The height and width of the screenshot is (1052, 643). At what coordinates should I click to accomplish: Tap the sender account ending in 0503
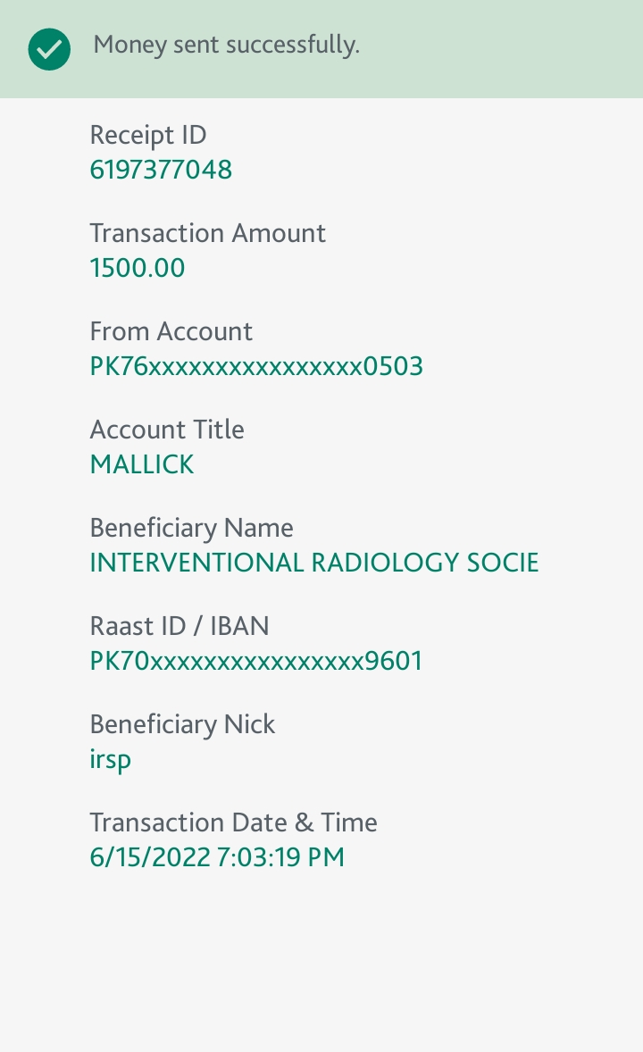256,366
